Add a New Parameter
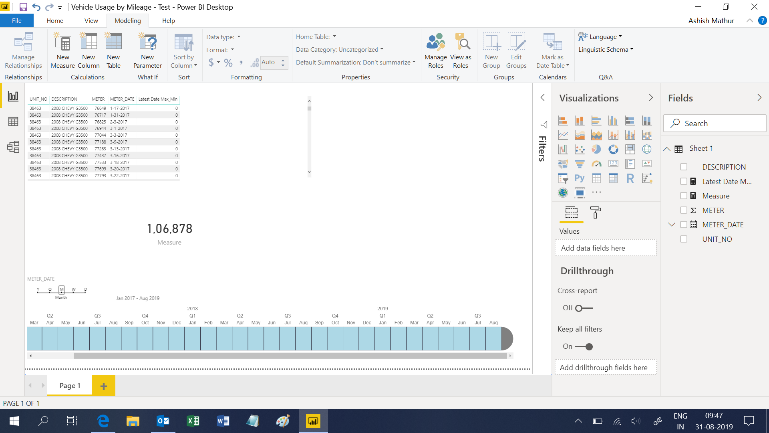The image size is (769, 433). click(147, 51)
